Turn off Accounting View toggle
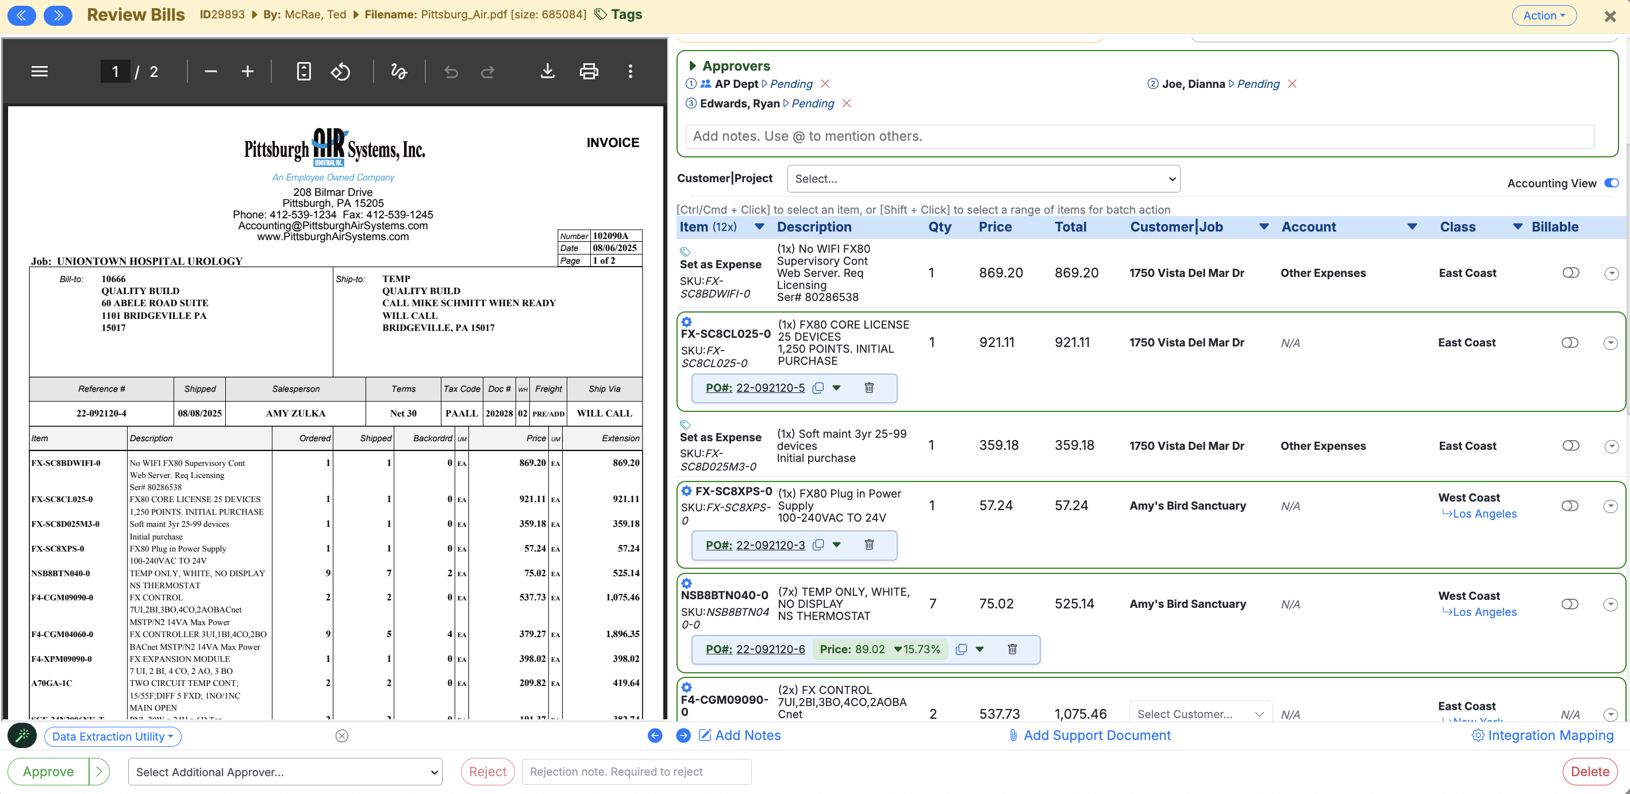 coord(1611,183)
